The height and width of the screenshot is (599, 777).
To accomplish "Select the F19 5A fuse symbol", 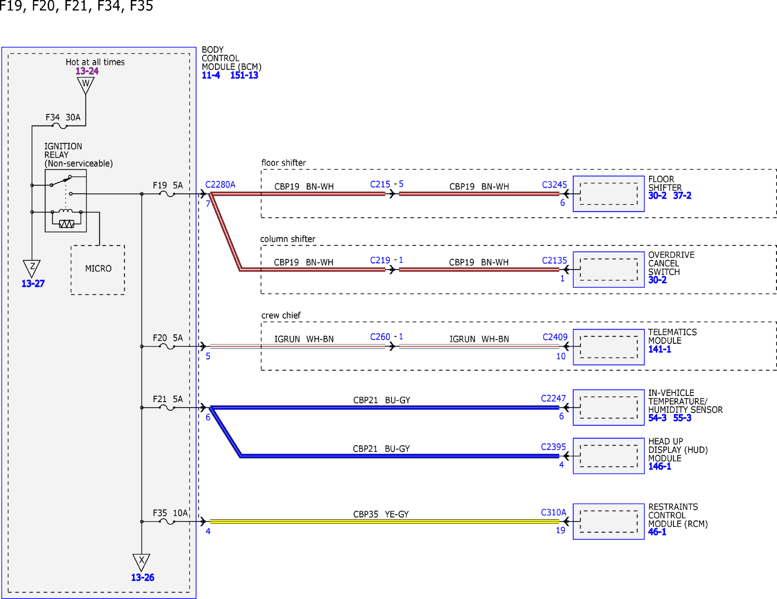I will 167,194.
